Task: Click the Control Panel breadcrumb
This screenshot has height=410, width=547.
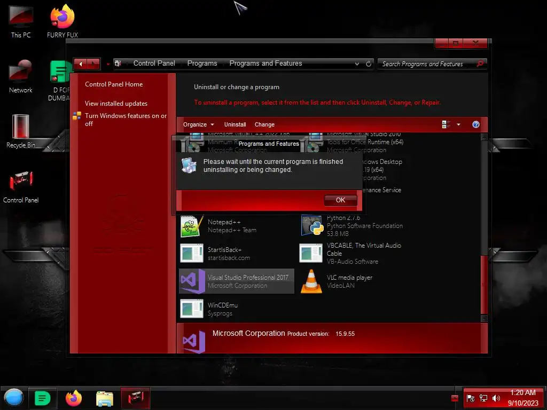Action: tap(154, 64)
